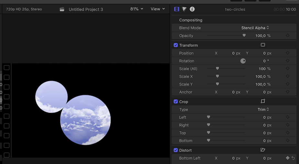The image size is (299, 164).
Task: Add keyframe for Crop Left
Action: coord(288,117)
